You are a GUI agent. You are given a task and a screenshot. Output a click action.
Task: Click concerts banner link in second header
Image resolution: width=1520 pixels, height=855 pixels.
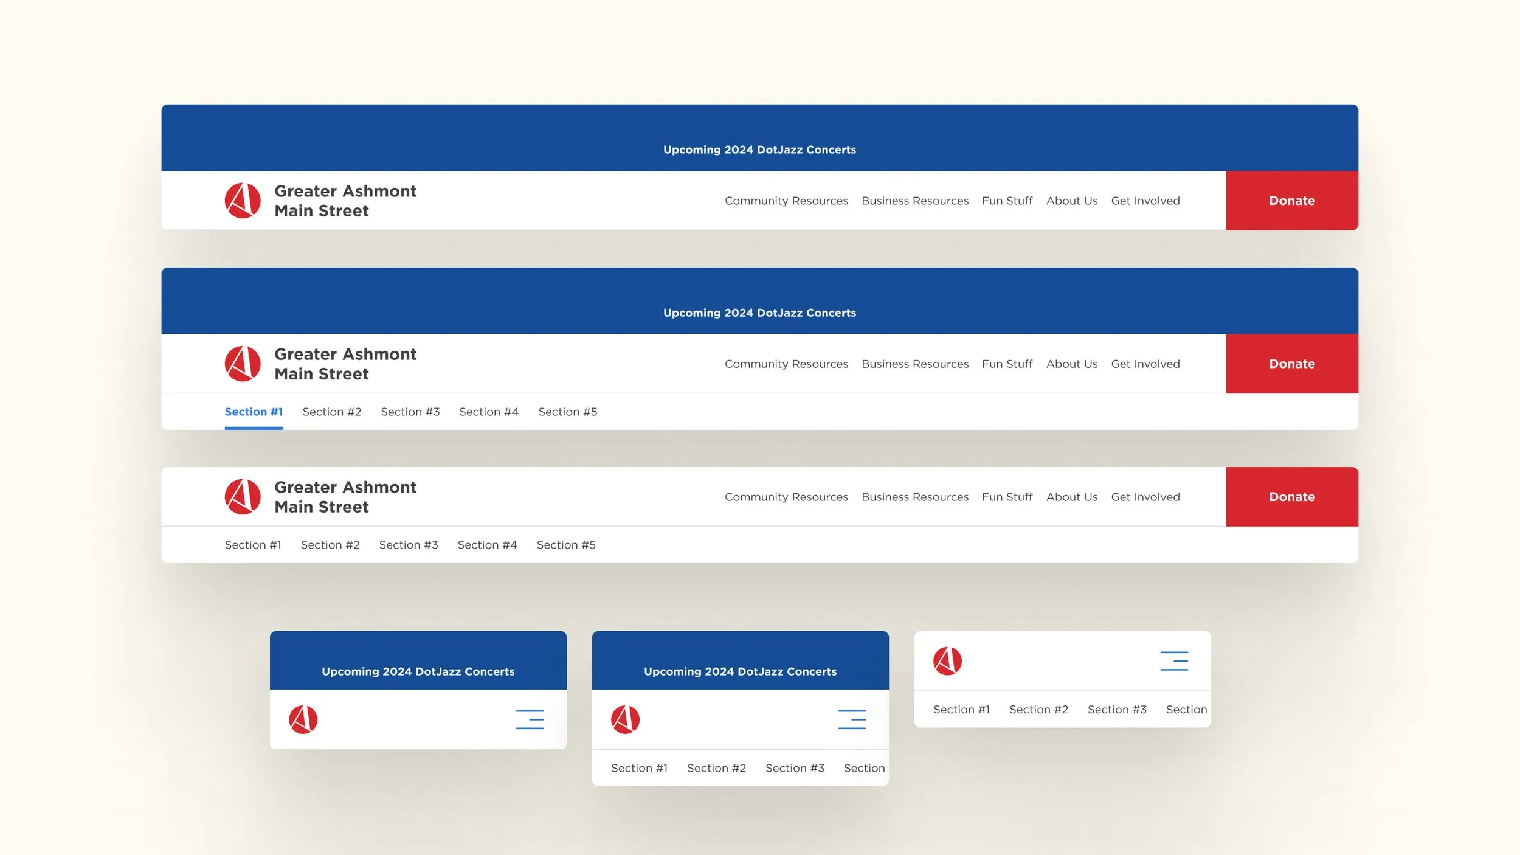(x=759, y=313)
